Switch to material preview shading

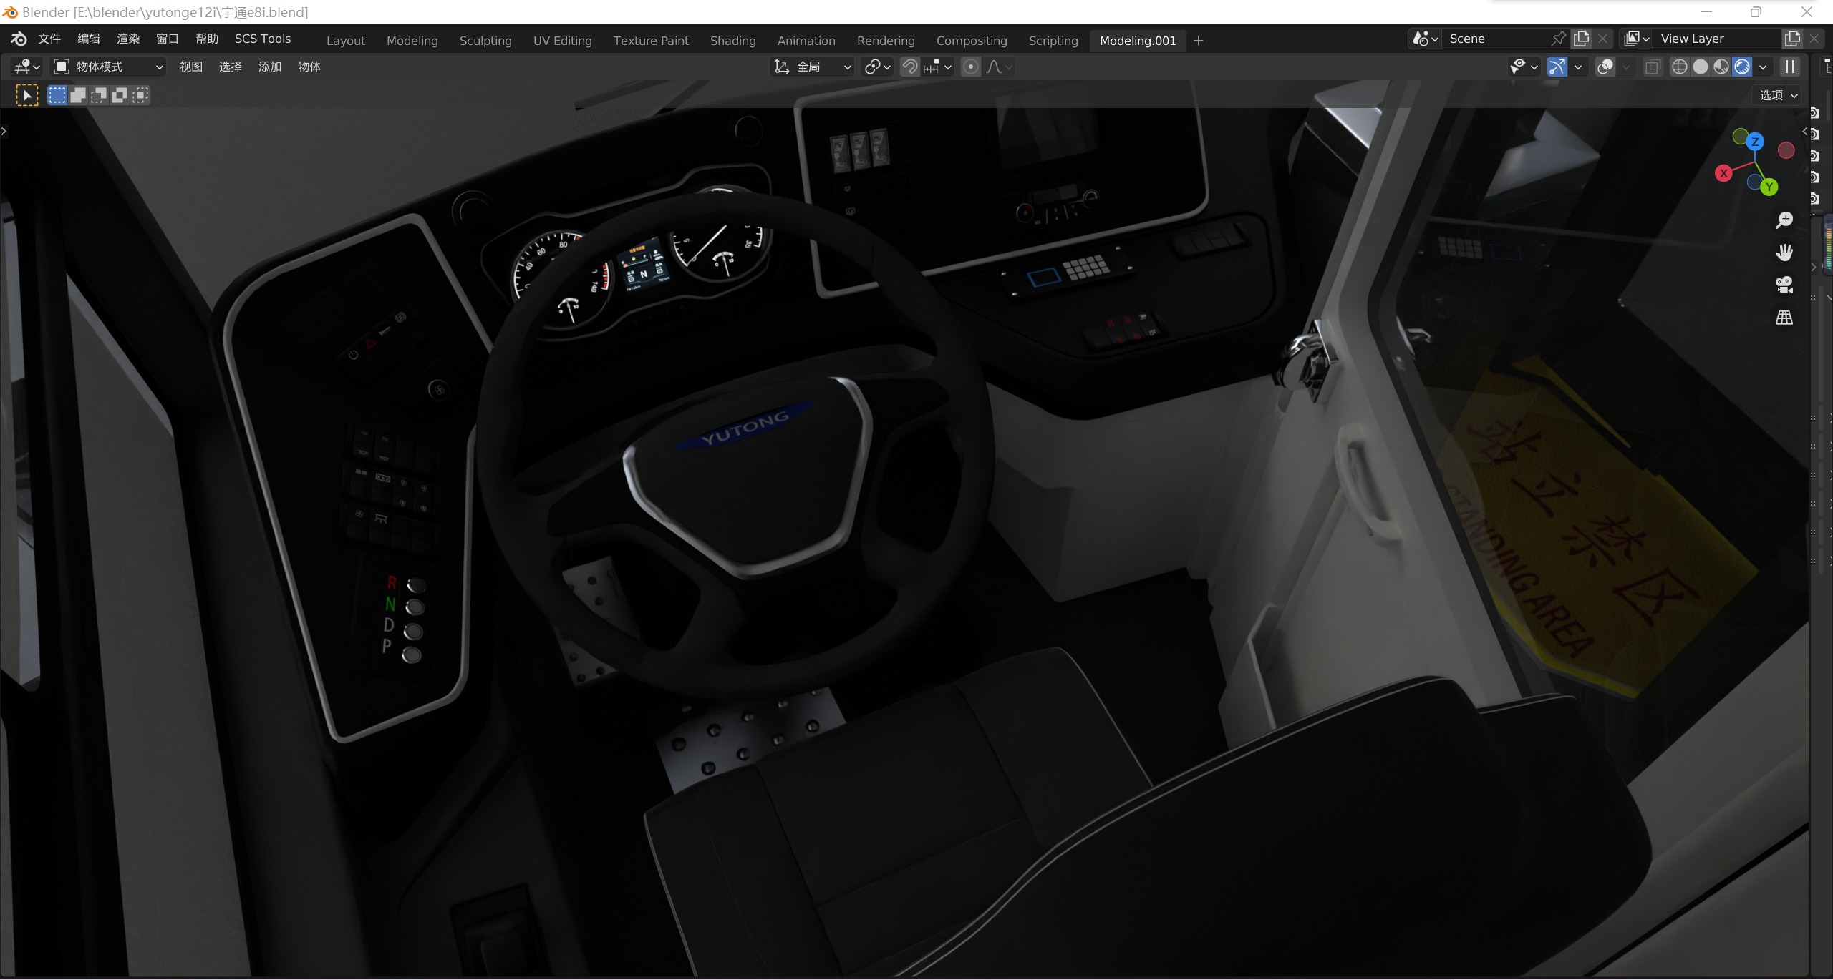(1721, 67)
